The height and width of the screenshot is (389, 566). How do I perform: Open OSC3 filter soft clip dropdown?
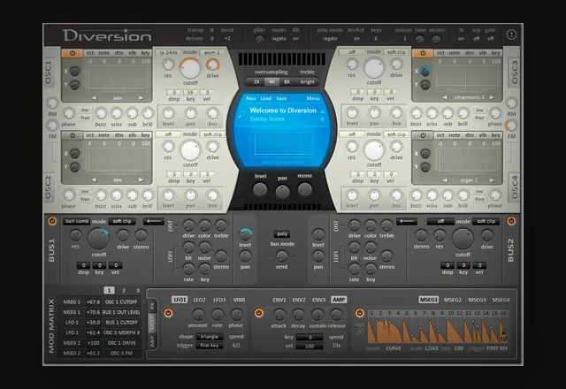click(396, 52)
